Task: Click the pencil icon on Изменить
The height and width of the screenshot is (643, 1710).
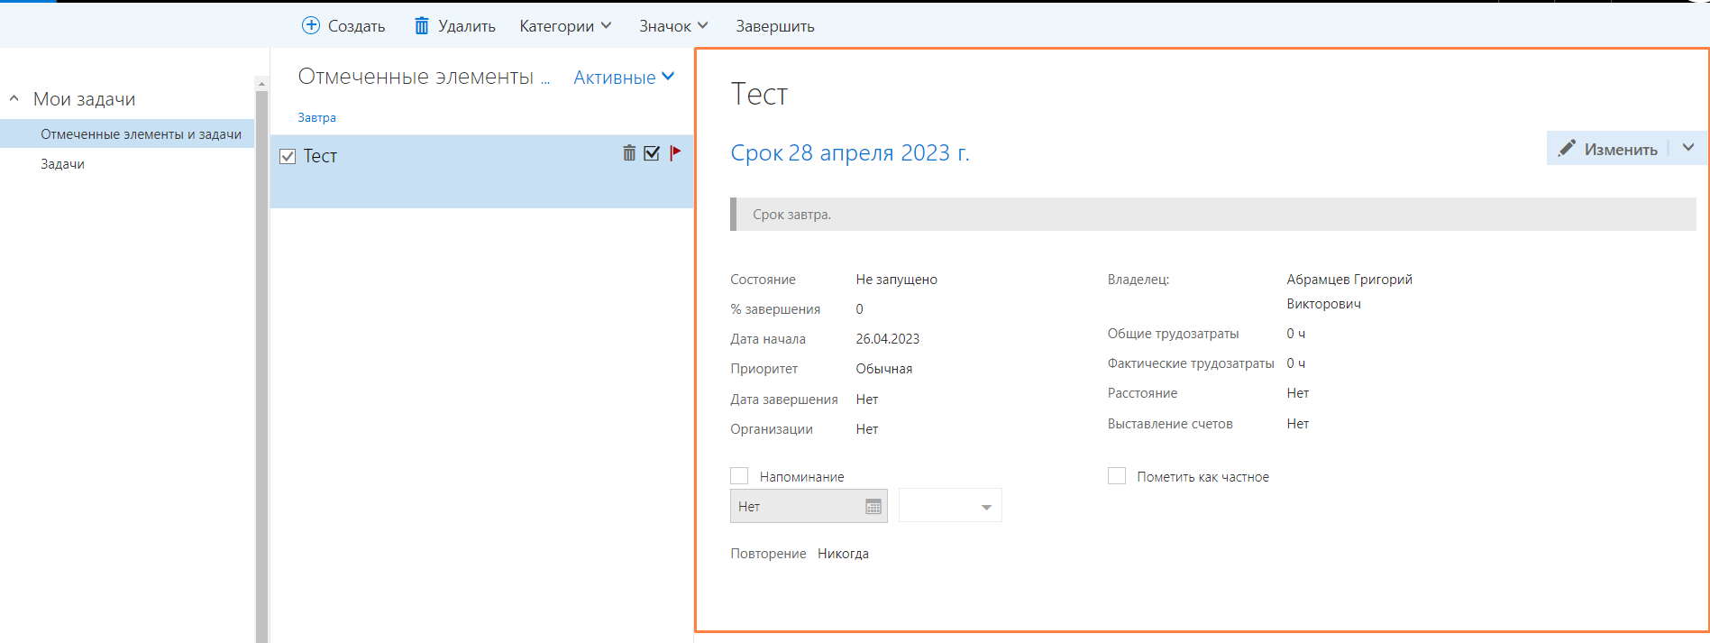Action: click(x=1568, y=148)
